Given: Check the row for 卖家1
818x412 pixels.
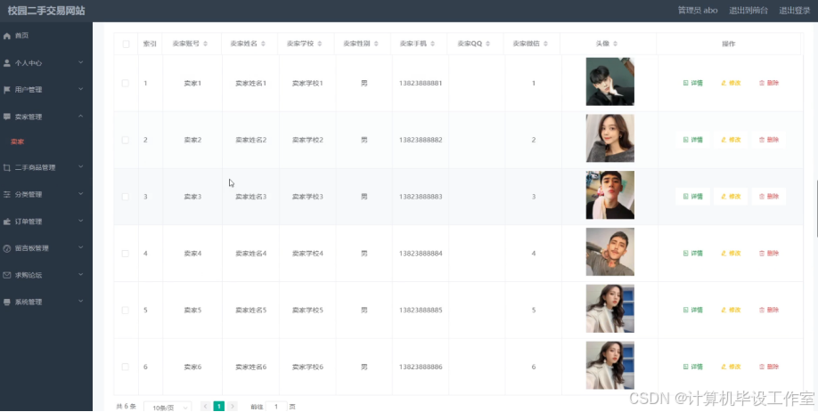Looking at the screenshot, I should (x=126, y=84).
